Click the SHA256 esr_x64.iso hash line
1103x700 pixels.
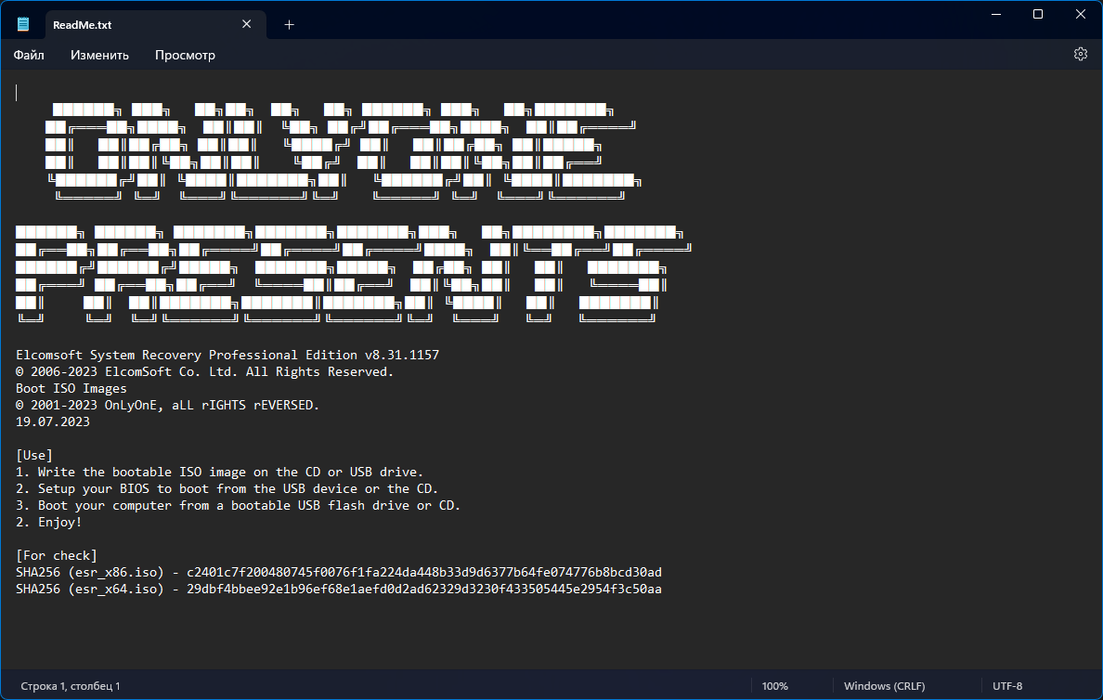(338, 589)
